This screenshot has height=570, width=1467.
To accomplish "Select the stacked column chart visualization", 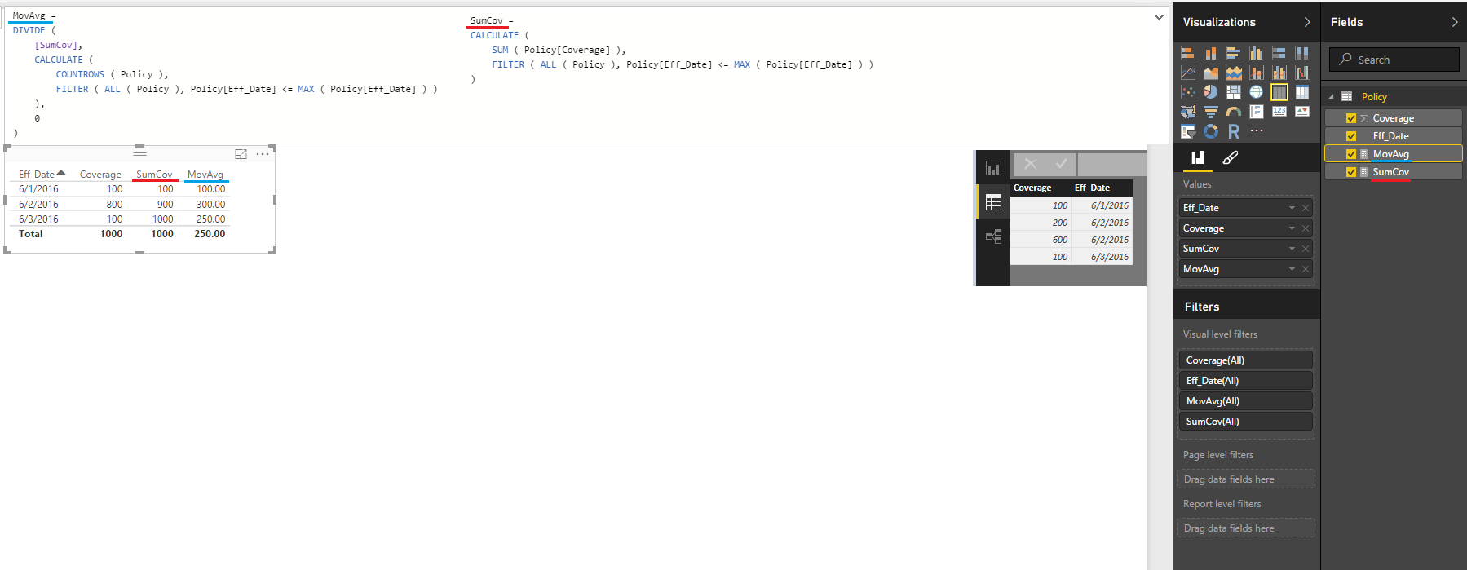I will click(1210, 53).
